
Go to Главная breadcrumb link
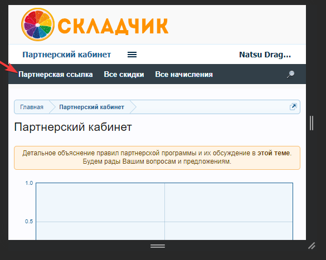(32, 107)
